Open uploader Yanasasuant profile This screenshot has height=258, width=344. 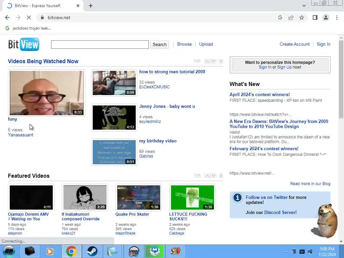pyautogui.click(x=20, y=135)
